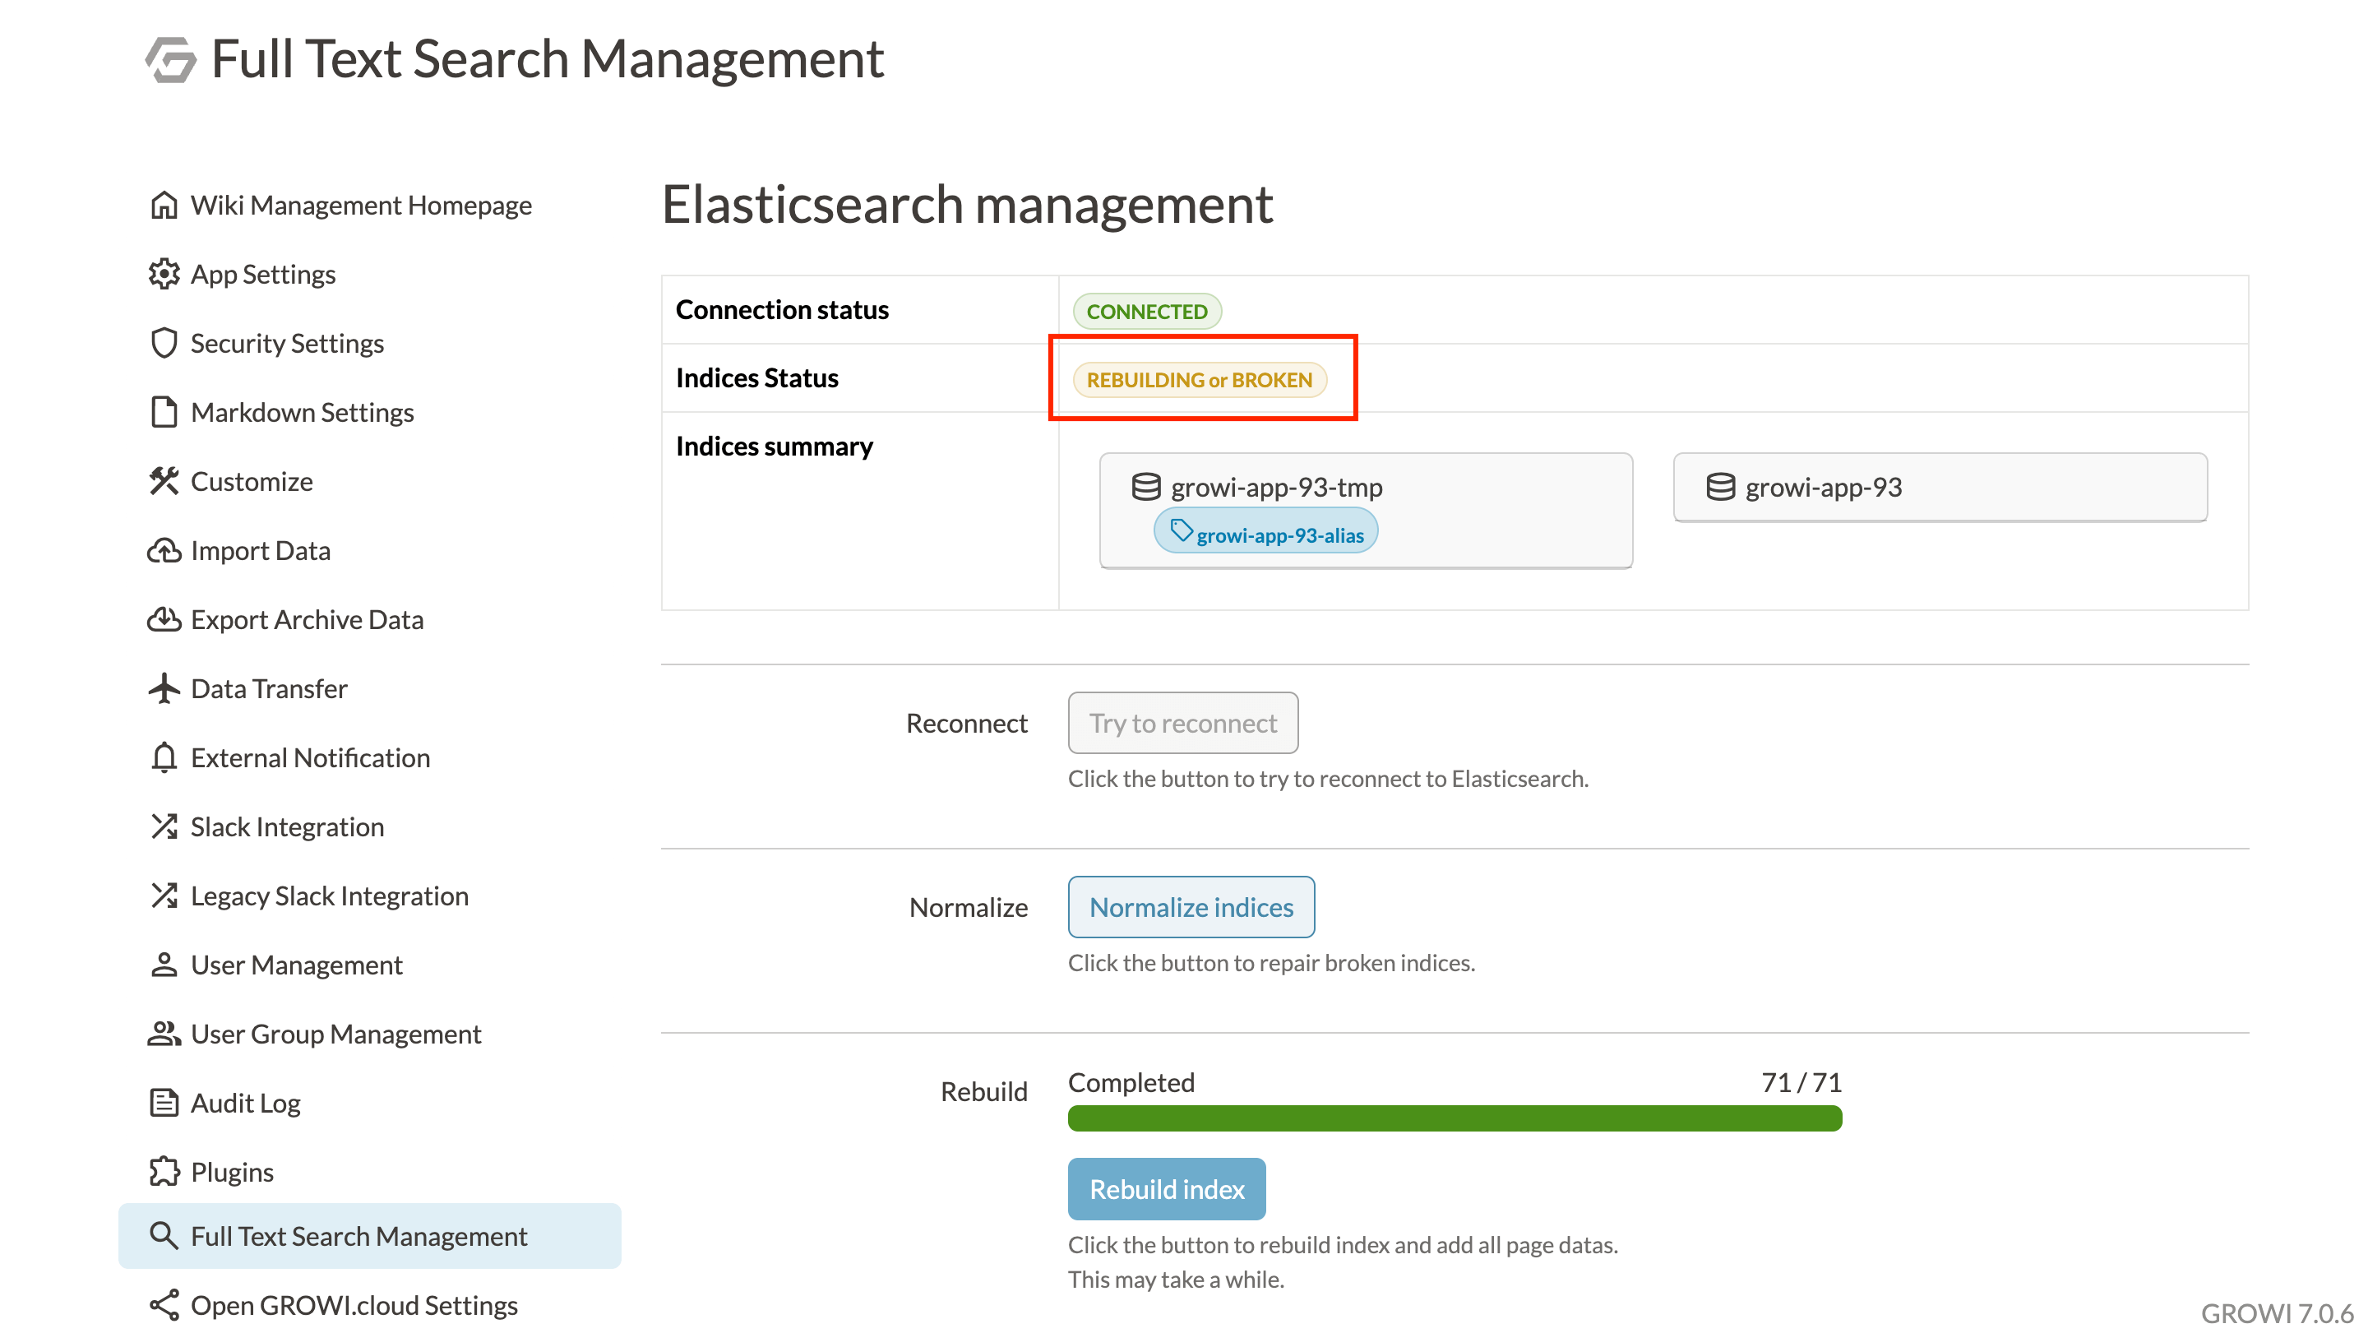Click database icon of growi-app-93-tmp index

pos(1145,486)
